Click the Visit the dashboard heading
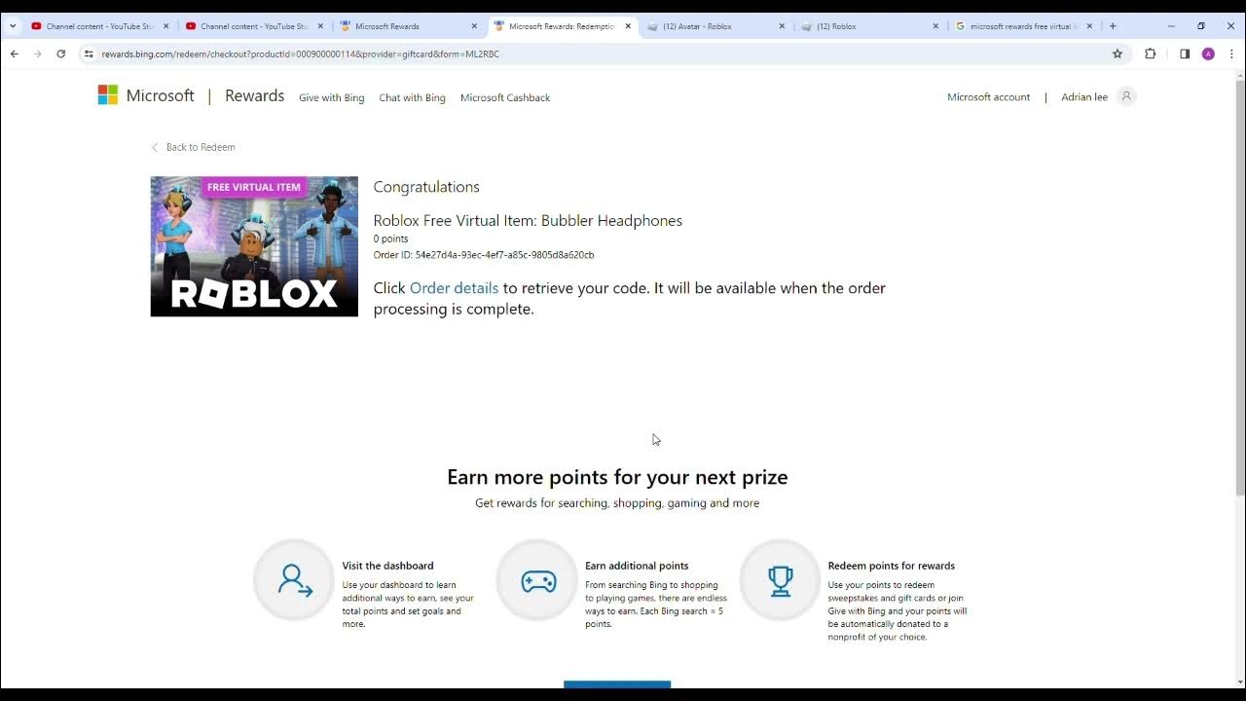The width and height of the screenshot is (1246, 701). click(x=387, y=566)
